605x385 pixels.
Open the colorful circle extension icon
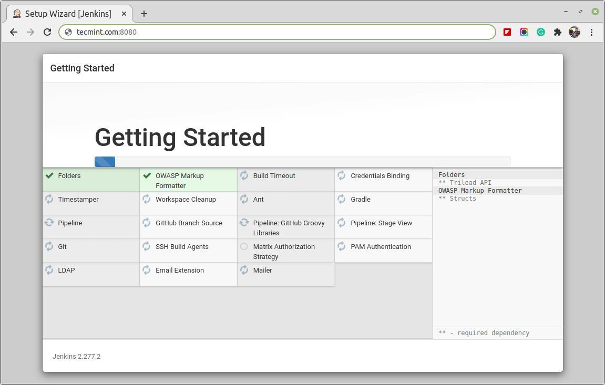[524, 32]
